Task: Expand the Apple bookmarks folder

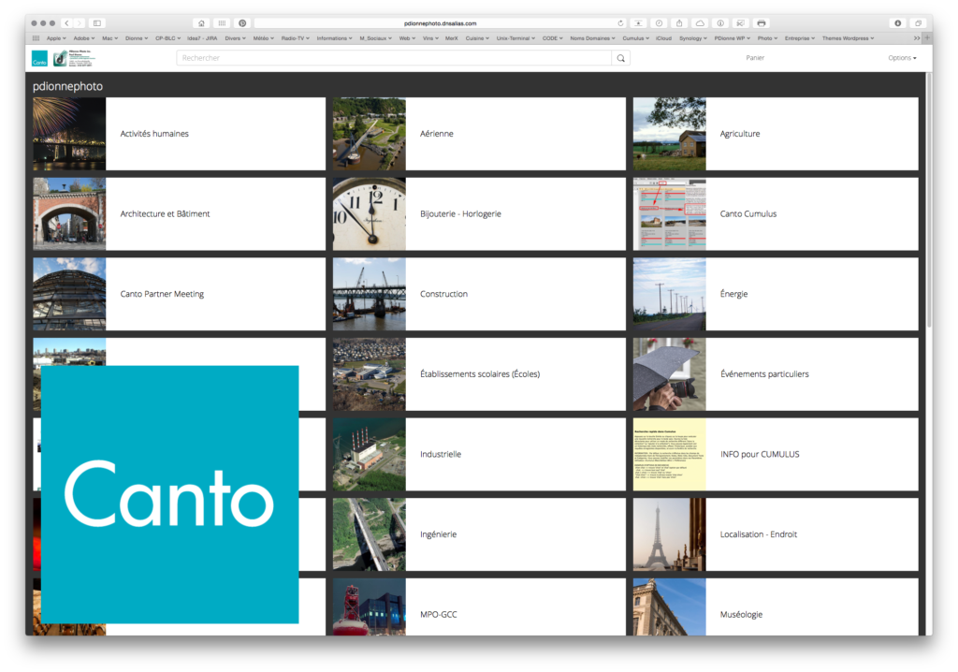Action: click(x=56, y=38)
